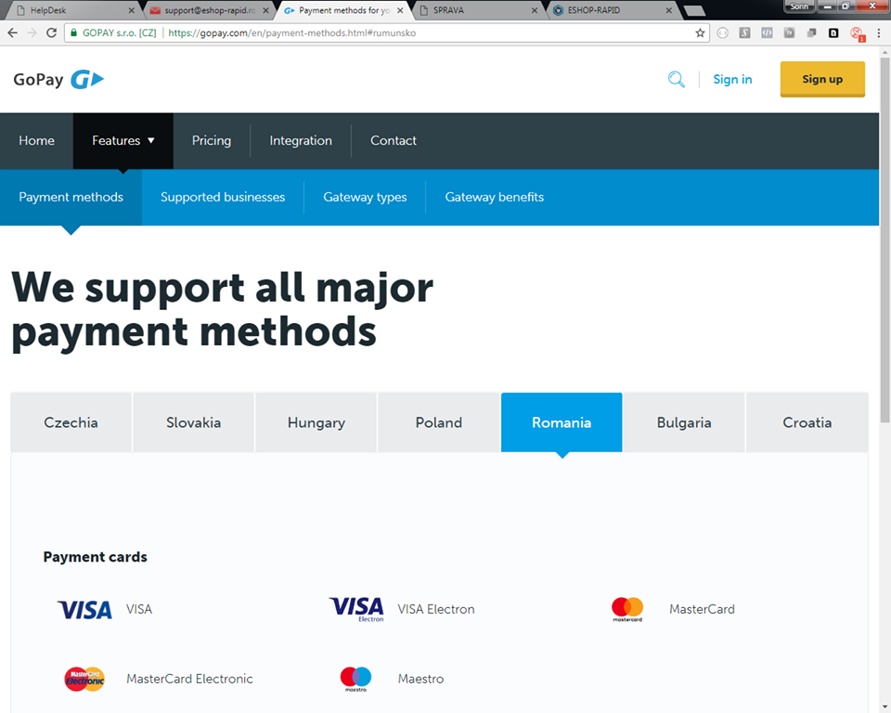Open Gateway benefits submenu
Viewport: 891px width, 713px height.
point(495,197)
